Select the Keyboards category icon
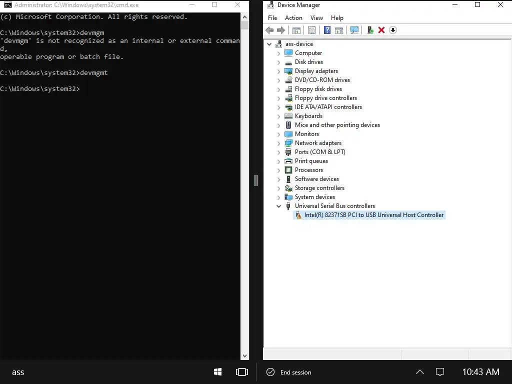Viewport: 512px width, 384px height. pyautogui.click(x=288, y=116)
